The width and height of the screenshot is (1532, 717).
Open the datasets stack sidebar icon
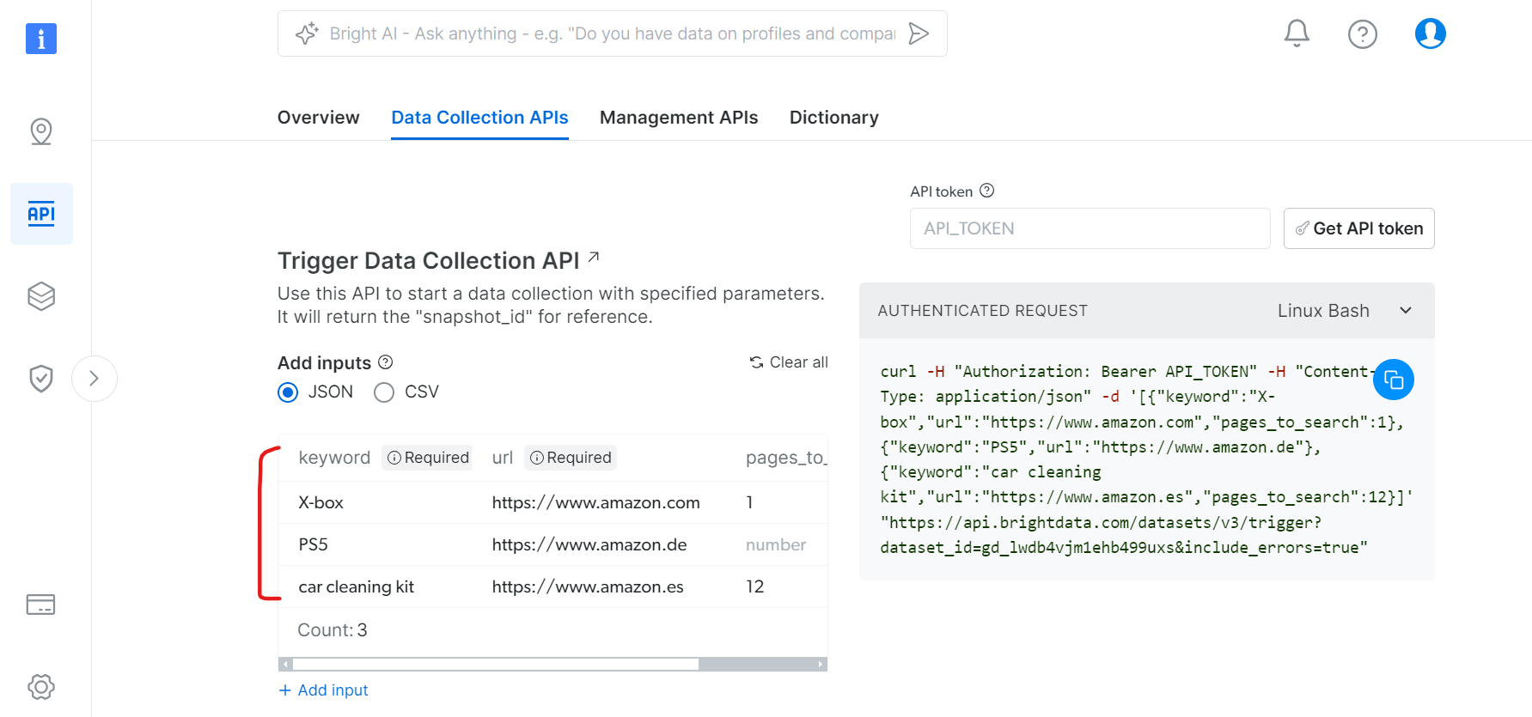41,296
